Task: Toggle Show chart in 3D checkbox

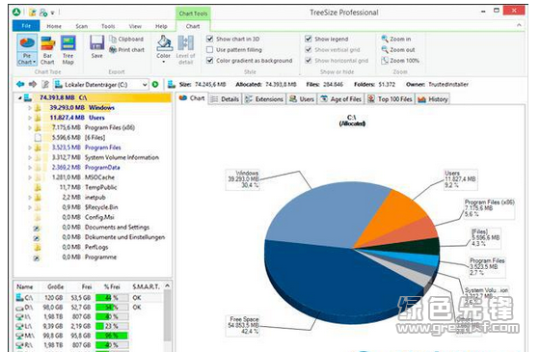Action: click(209, 39)
